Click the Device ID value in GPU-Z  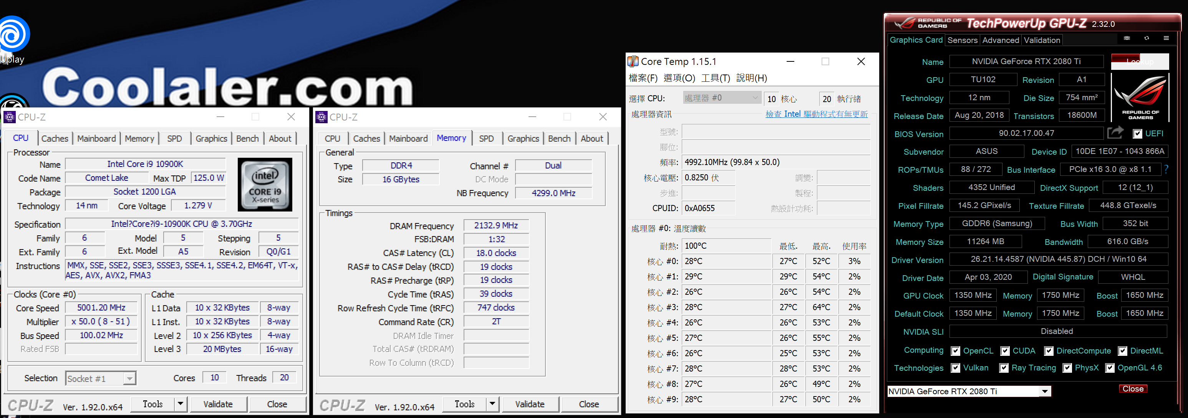click(1120, 151)
